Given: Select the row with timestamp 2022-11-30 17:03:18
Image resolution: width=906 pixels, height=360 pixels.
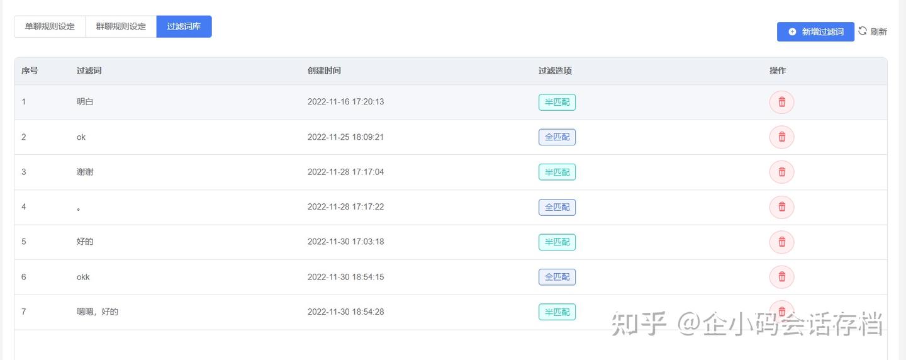Looking at the screenshot, I should tap(345, 242).
